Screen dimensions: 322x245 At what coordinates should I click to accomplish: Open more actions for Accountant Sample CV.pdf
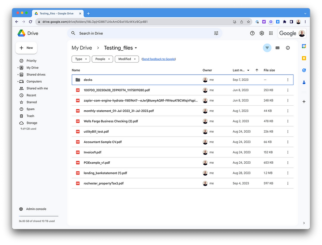288,142
